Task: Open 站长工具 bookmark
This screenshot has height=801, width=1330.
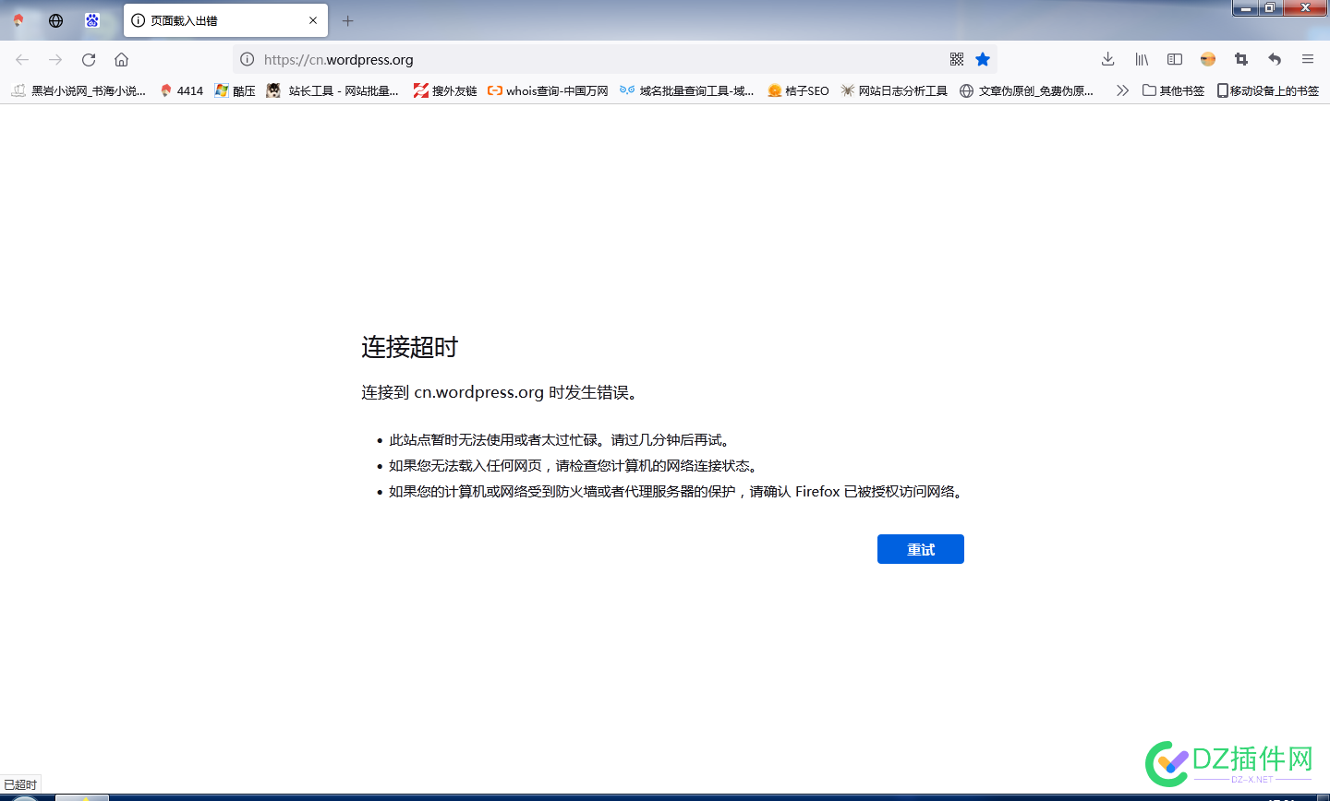Action: pyautogui.click(x=332, y=90)
